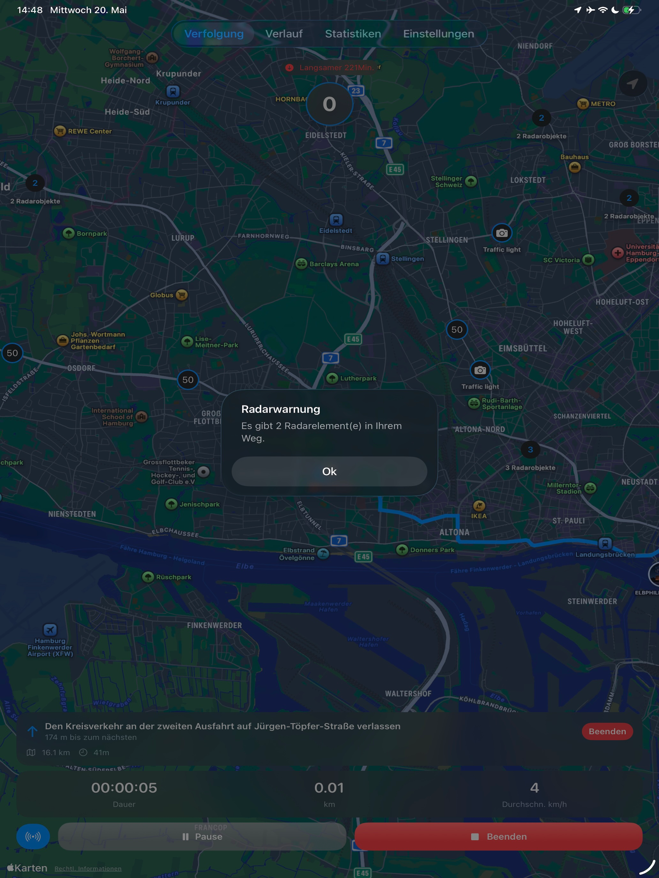Tap the METRO store pin
659x878 pixels.
tap(583, 104)
